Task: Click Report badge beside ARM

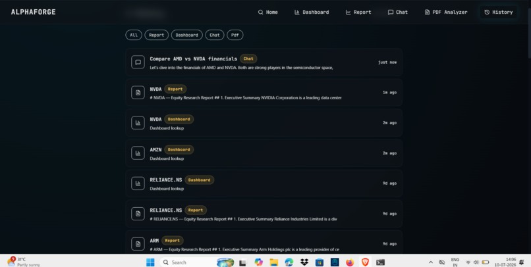Action: click(x=173, y=241)
